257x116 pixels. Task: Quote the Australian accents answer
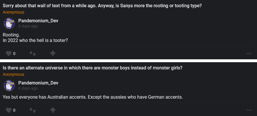tap(33, 110)
